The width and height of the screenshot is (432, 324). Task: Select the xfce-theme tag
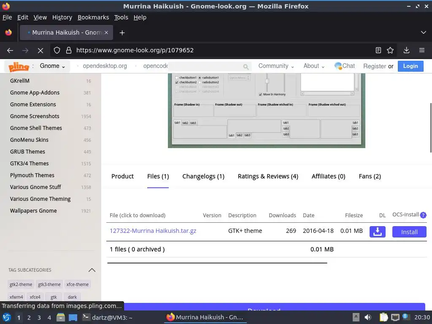[x=78, y=284]
